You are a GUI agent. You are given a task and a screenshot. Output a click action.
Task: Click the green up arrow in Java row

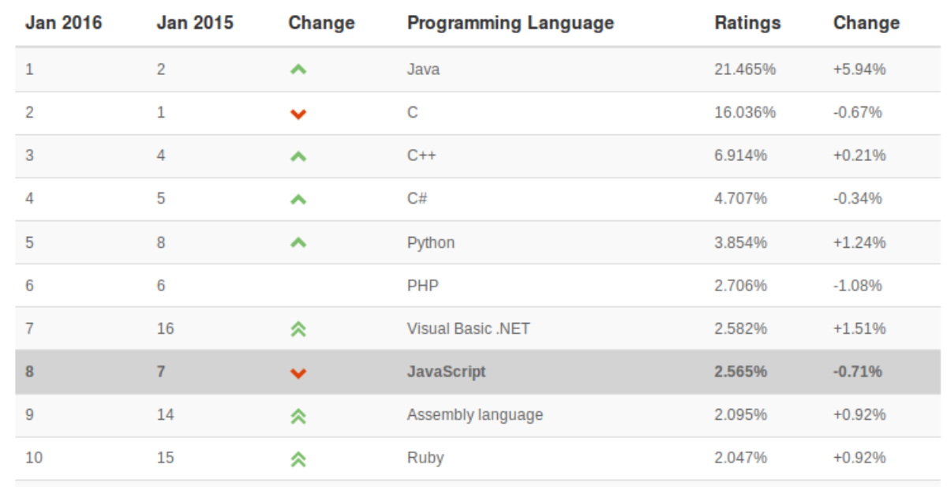click(298, 70)
